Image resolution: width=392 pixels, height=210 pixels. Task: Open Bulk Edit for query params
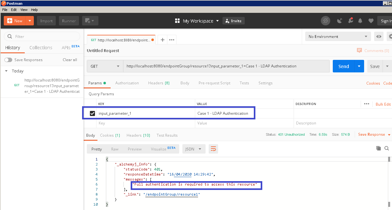tap(383, 104)
